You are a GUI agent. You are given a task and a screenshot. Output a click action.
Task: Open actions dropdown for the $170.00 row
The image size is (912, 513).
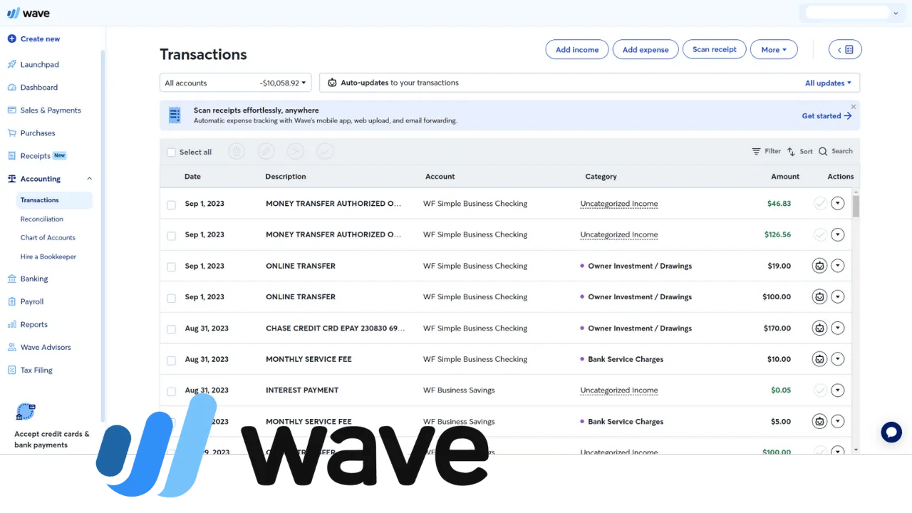point(838,328)
